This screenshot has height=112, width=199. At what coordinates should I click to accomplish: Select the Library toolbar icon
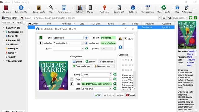80,8
